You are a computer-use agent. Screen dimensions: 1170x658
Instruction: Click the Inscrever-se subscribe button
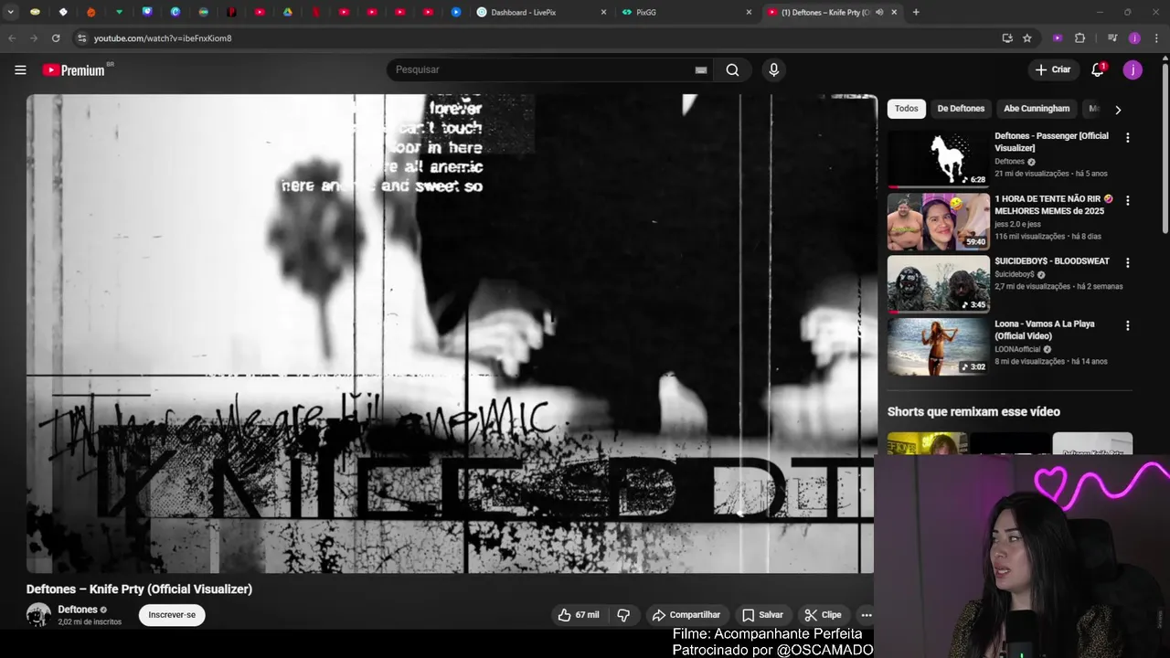[x=172, y=615]
